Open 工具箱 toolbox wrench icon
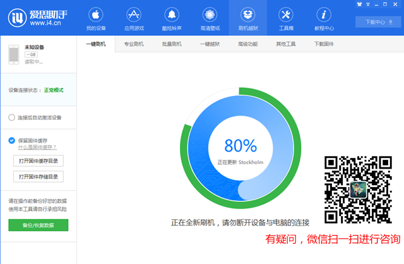The image size is (404, 264). 286,15
